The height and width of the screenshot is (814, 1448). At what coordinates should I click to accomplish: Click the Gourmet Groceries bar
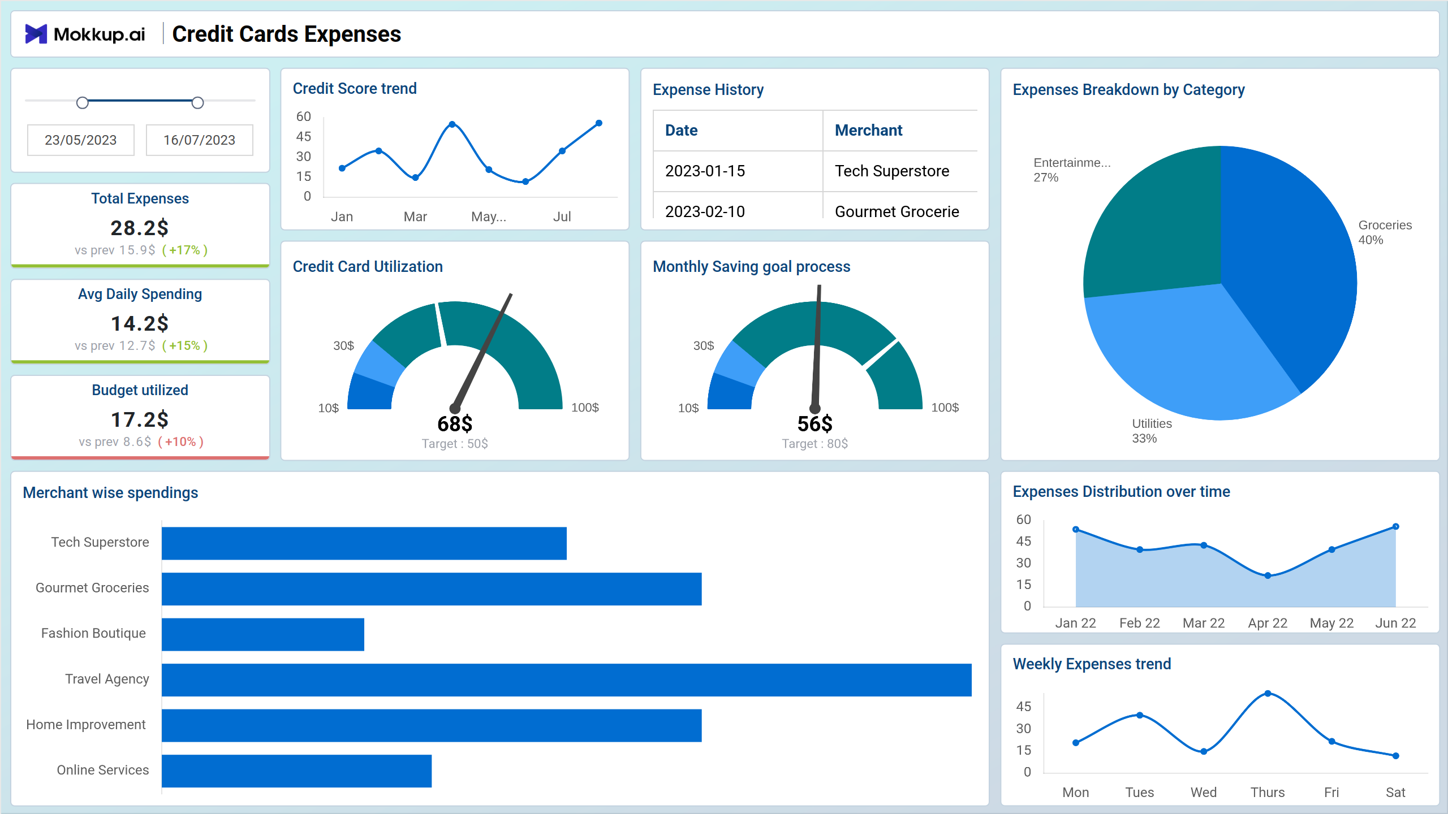coord(432,589)
